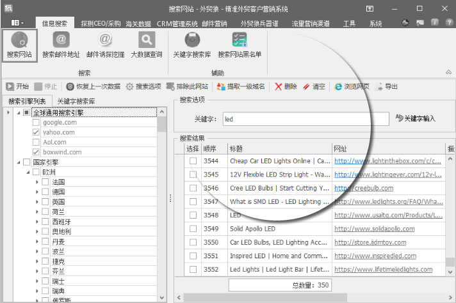Collapse the 欧洲 tree node
Screen dimensions: 456x303
point(27,172)
